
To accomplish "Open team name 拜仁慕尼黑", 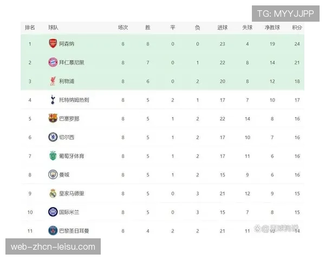I will 71,62.
